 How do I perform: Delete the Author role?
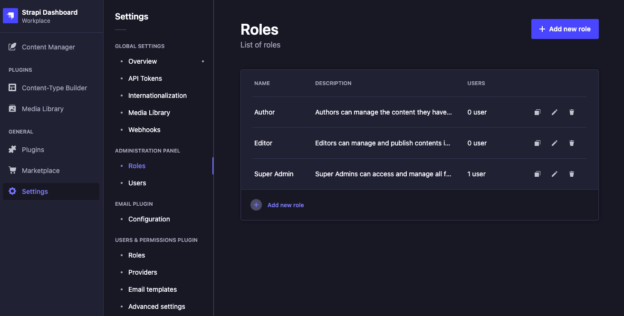pyautogui.click(x=572, y=112)
